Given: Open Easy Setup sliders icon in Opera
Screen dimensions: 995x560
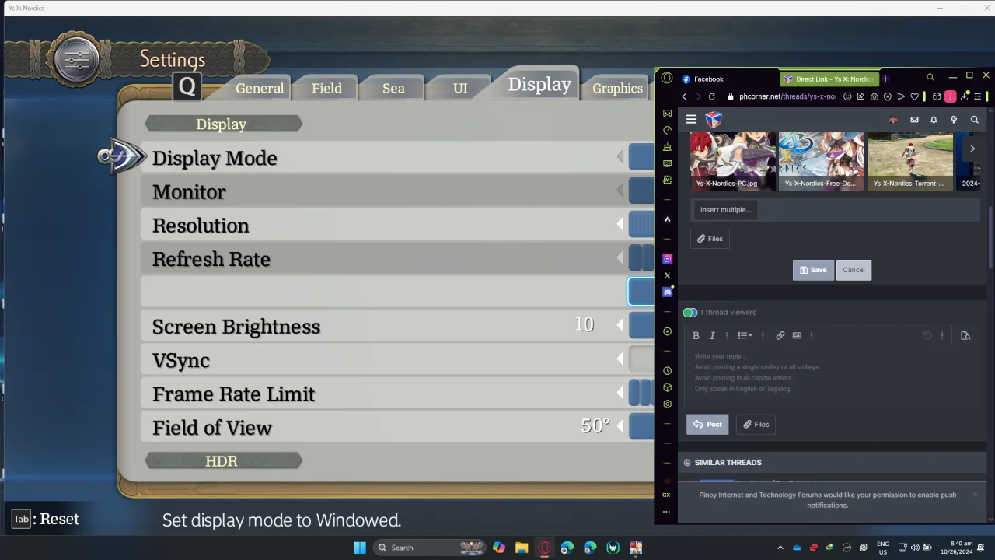Looking at the screenshot, I should (x=978, y=96).
